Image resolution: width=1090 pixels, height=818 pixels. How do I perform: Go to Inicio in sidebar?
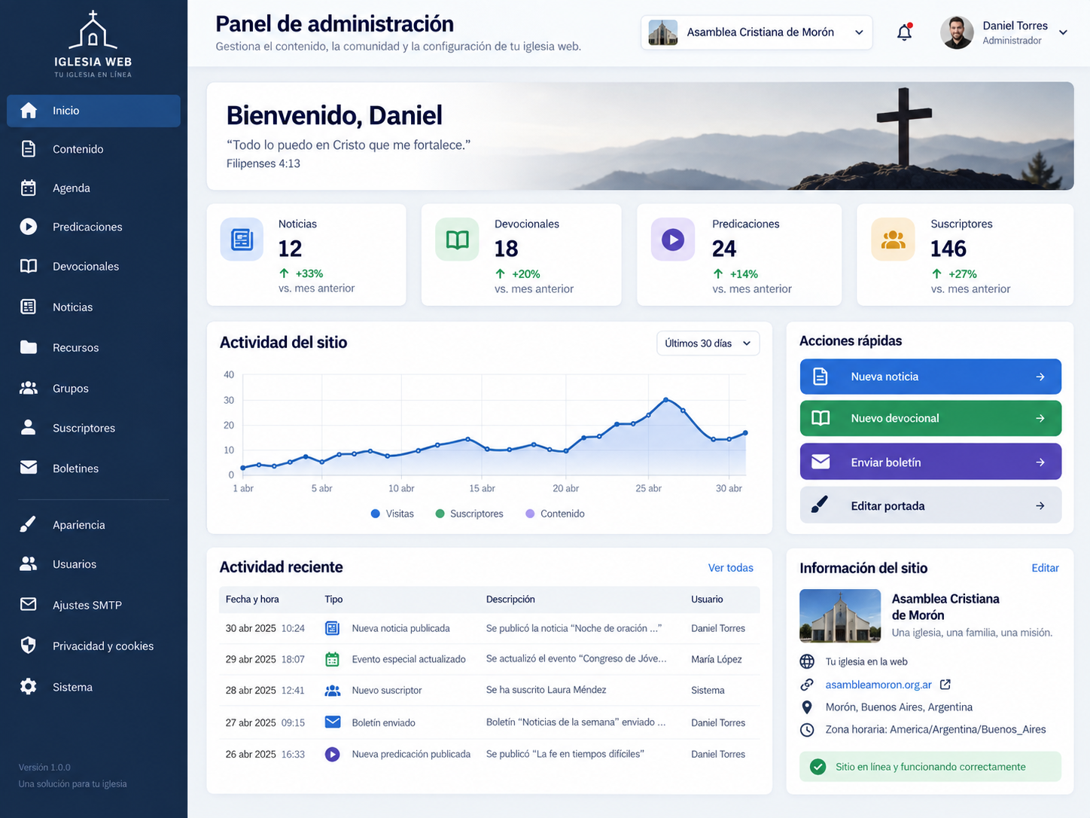click(x=93, y=111)
